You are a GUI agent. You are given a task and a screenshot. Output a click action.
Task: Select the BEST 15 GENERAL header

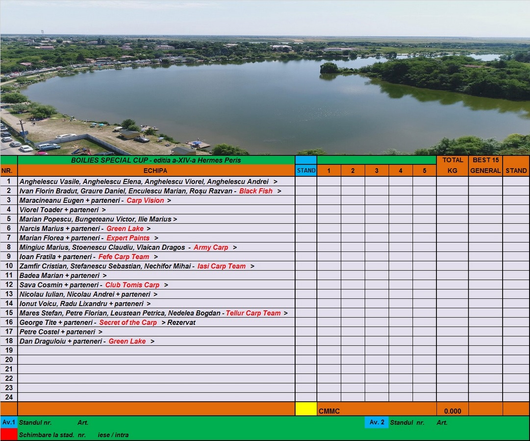coord(485,165)
